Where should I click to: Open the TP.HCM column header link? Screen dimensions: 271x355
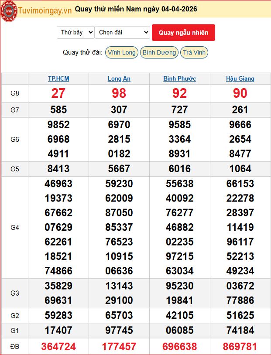click(58, 79)
